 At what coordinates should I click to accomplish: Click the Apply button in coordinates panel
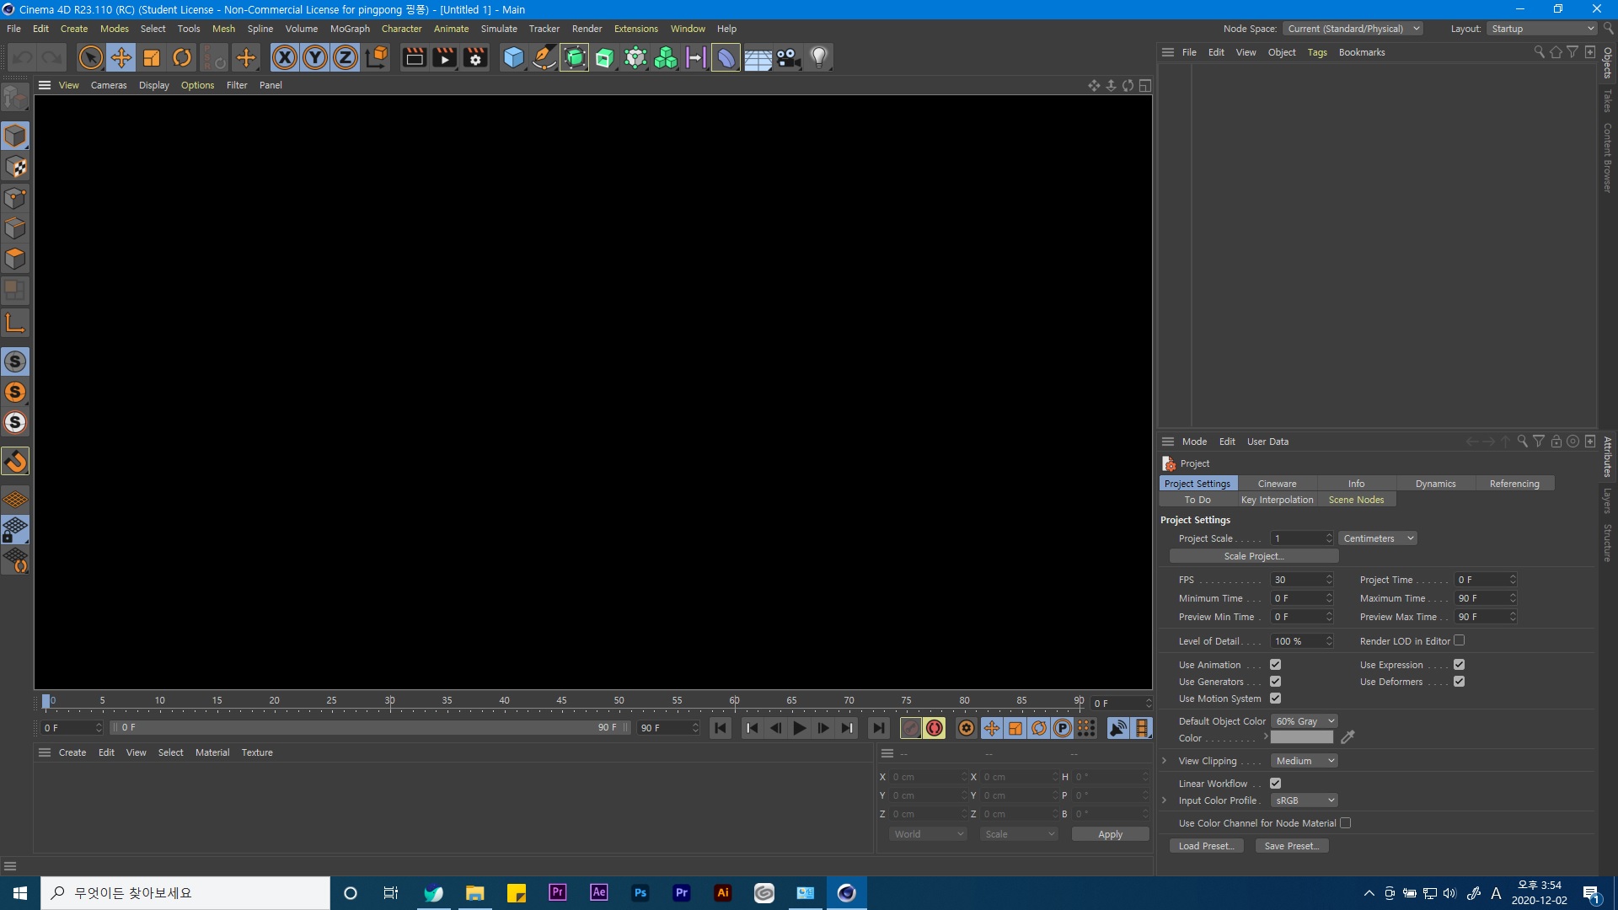click(1110, 834)
